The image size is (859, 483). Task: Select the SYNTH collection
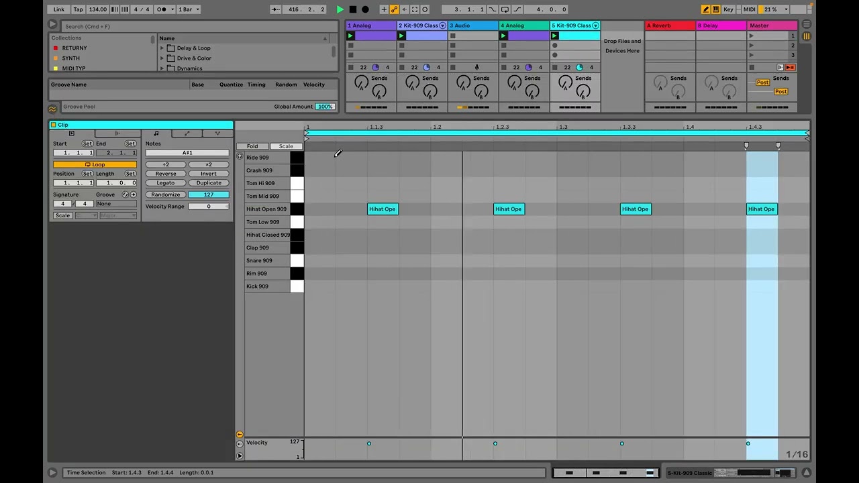click(x=70, y=58)
